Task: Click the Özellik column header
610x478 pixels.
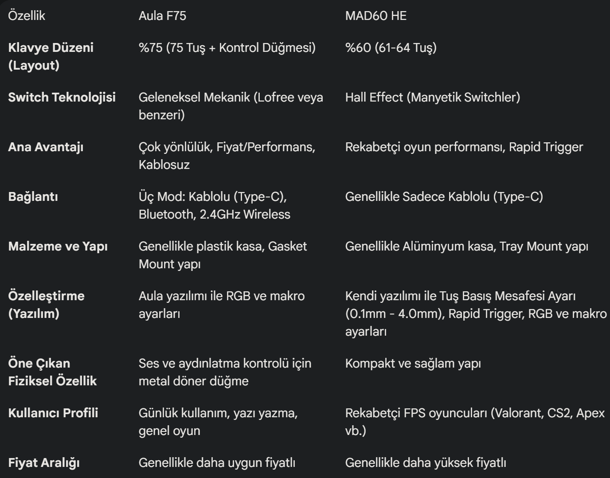Action: pyautogui.click(x=27, y=16)
